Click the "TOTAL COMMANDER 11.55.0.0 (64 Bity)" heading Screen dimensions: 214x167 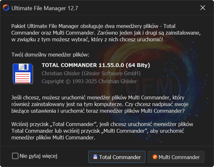(96, 65)
